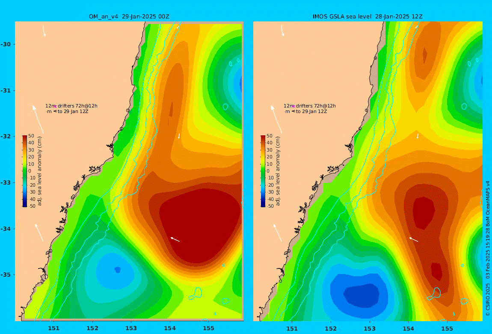The height and width of the screenshot is (334, 492).
Task: Select the latitude label "-31"
Action: (x=6, y=90)
